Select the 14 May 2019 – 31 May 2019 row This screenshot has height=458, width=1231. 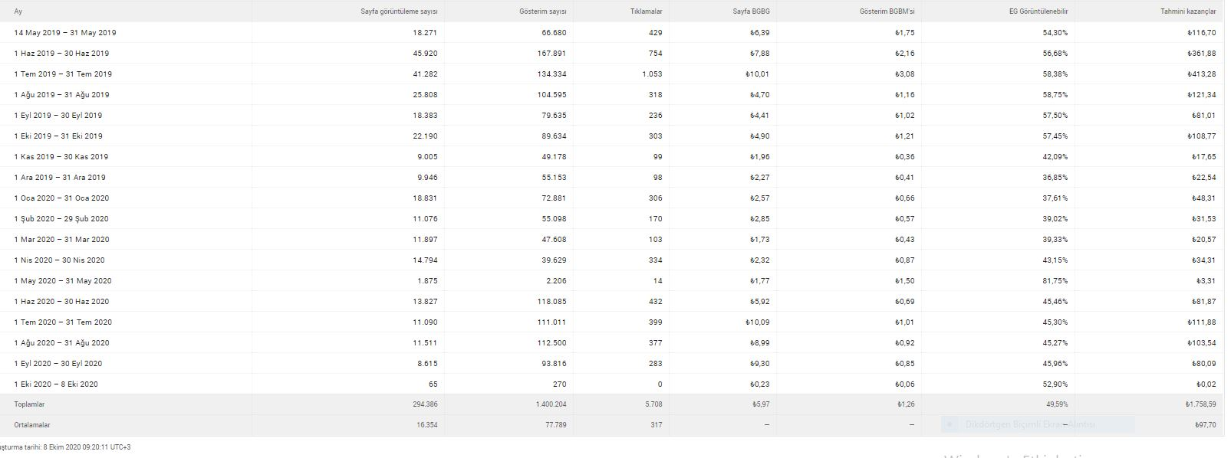[614, 32]
